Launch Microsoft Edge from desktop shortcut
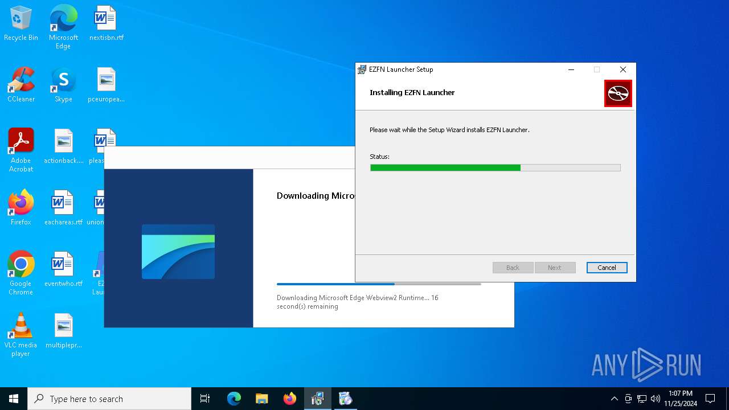The image size is (729, 410). (x=63, y=27)
